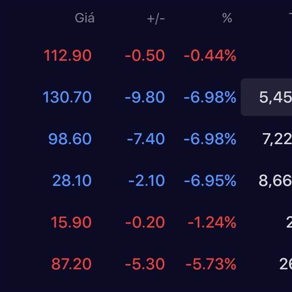Click the -2.10 change value
This screenshot has height=292, width=292.
(x=146, y=181)
